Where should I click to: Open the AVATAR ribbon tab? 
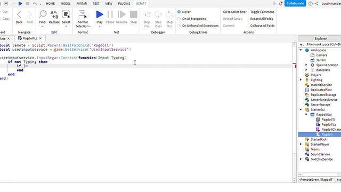click(82, 4)
